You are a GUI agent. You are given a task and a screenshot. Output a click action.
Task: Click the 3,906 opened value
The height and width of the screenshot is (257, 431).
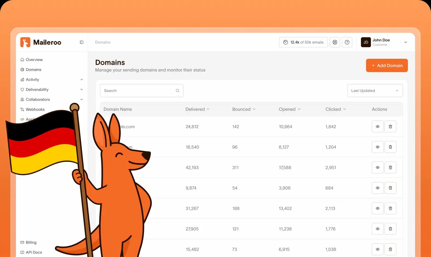285,188
